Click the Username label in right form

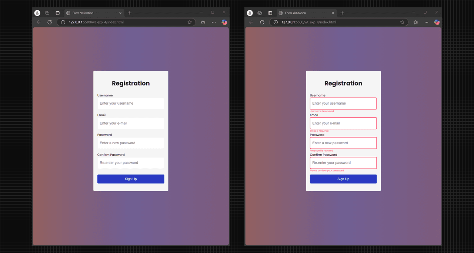point(318,95)
